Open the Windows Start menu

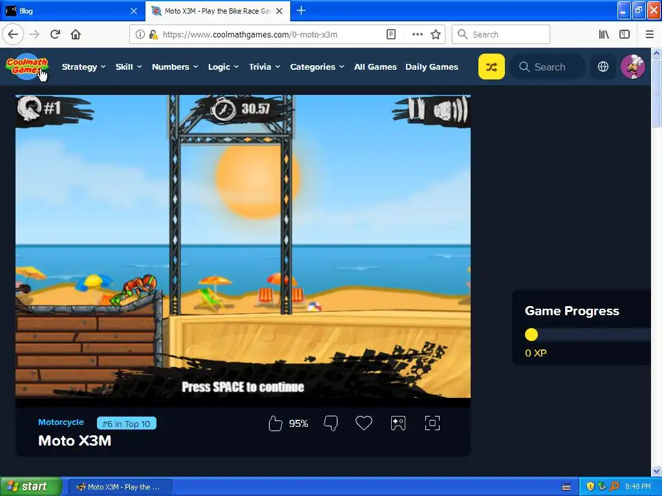click(x=30, y=486)
